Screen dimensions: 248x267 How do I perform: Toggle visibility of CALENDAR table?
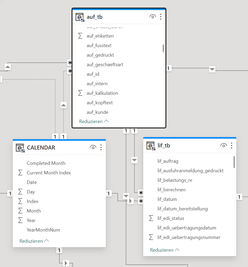(x=93, y=147)
